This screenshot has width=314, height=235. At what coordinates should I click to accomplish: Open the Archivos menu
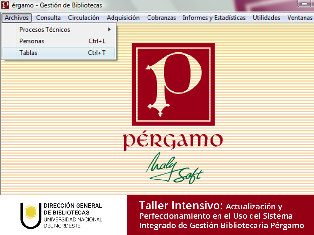click(x=17, y=18)
